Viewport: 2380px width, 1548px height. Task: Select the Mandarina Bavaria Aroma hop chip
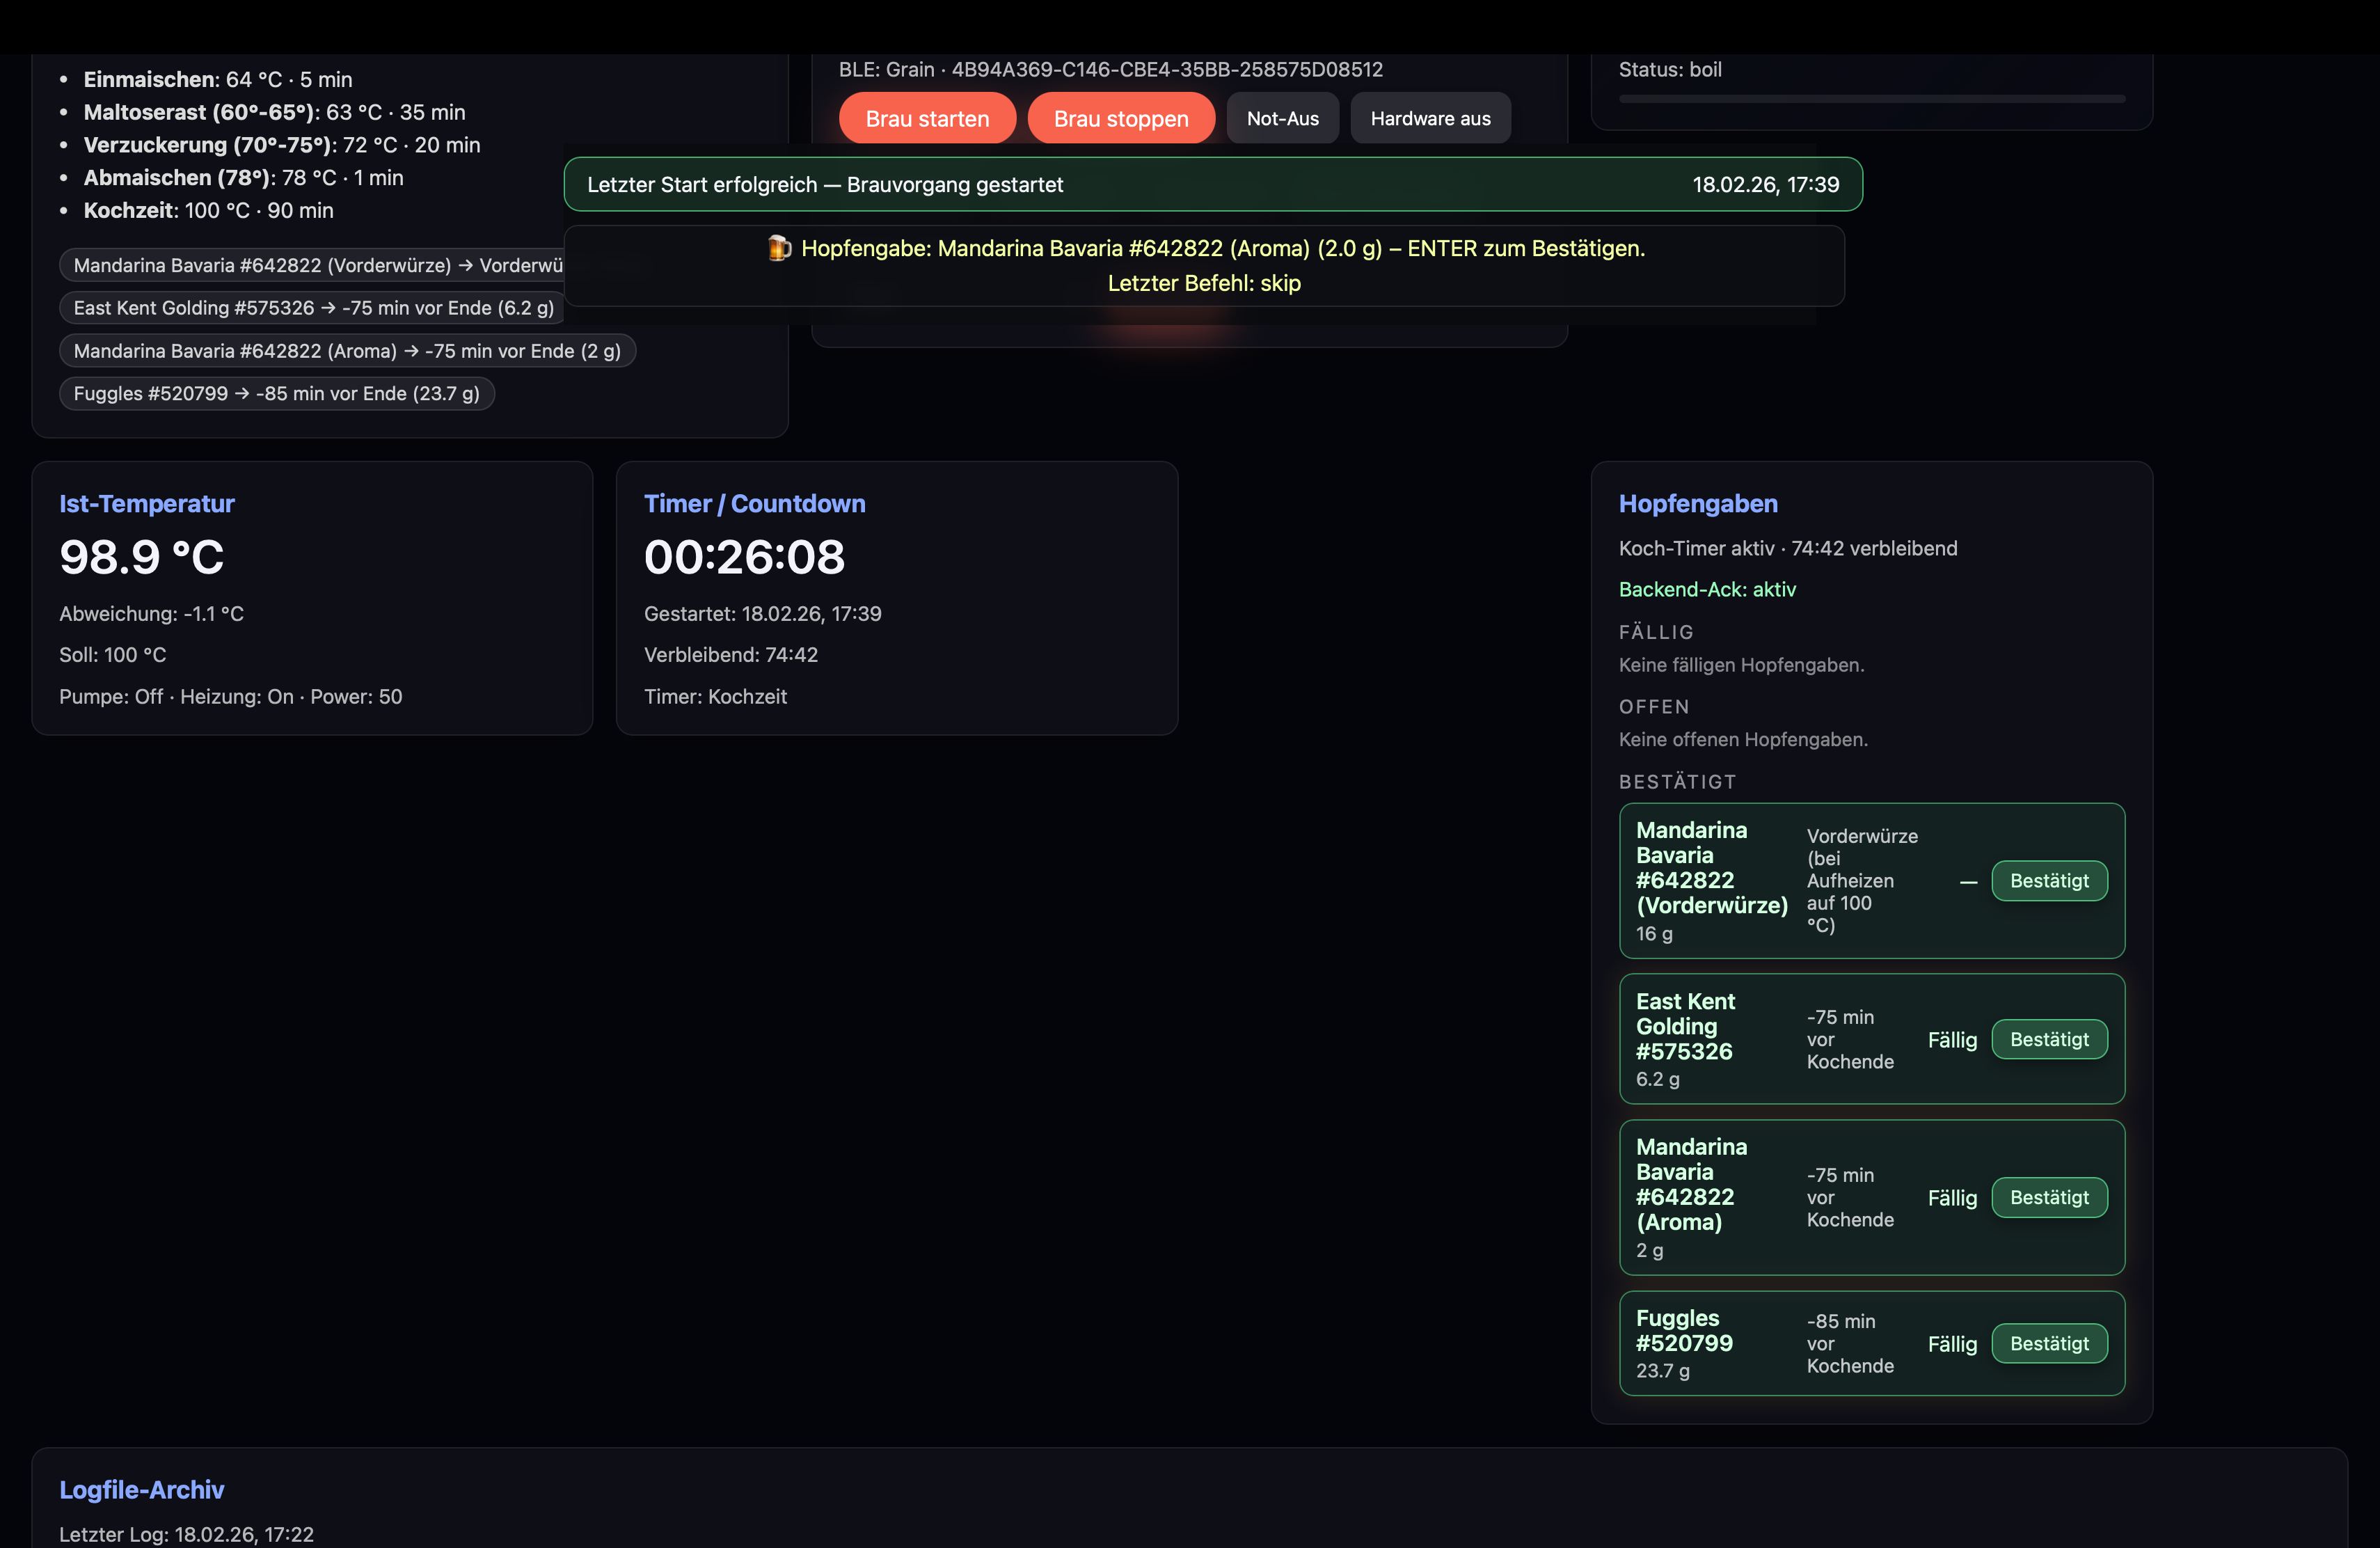tap(346, 351)
